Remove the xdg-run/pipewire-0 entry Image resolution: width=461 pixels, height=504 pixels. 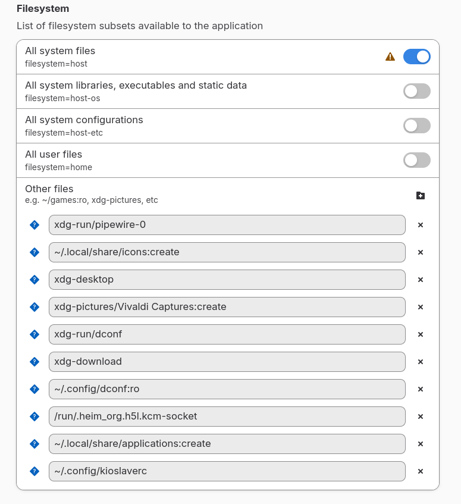[421, 225]
